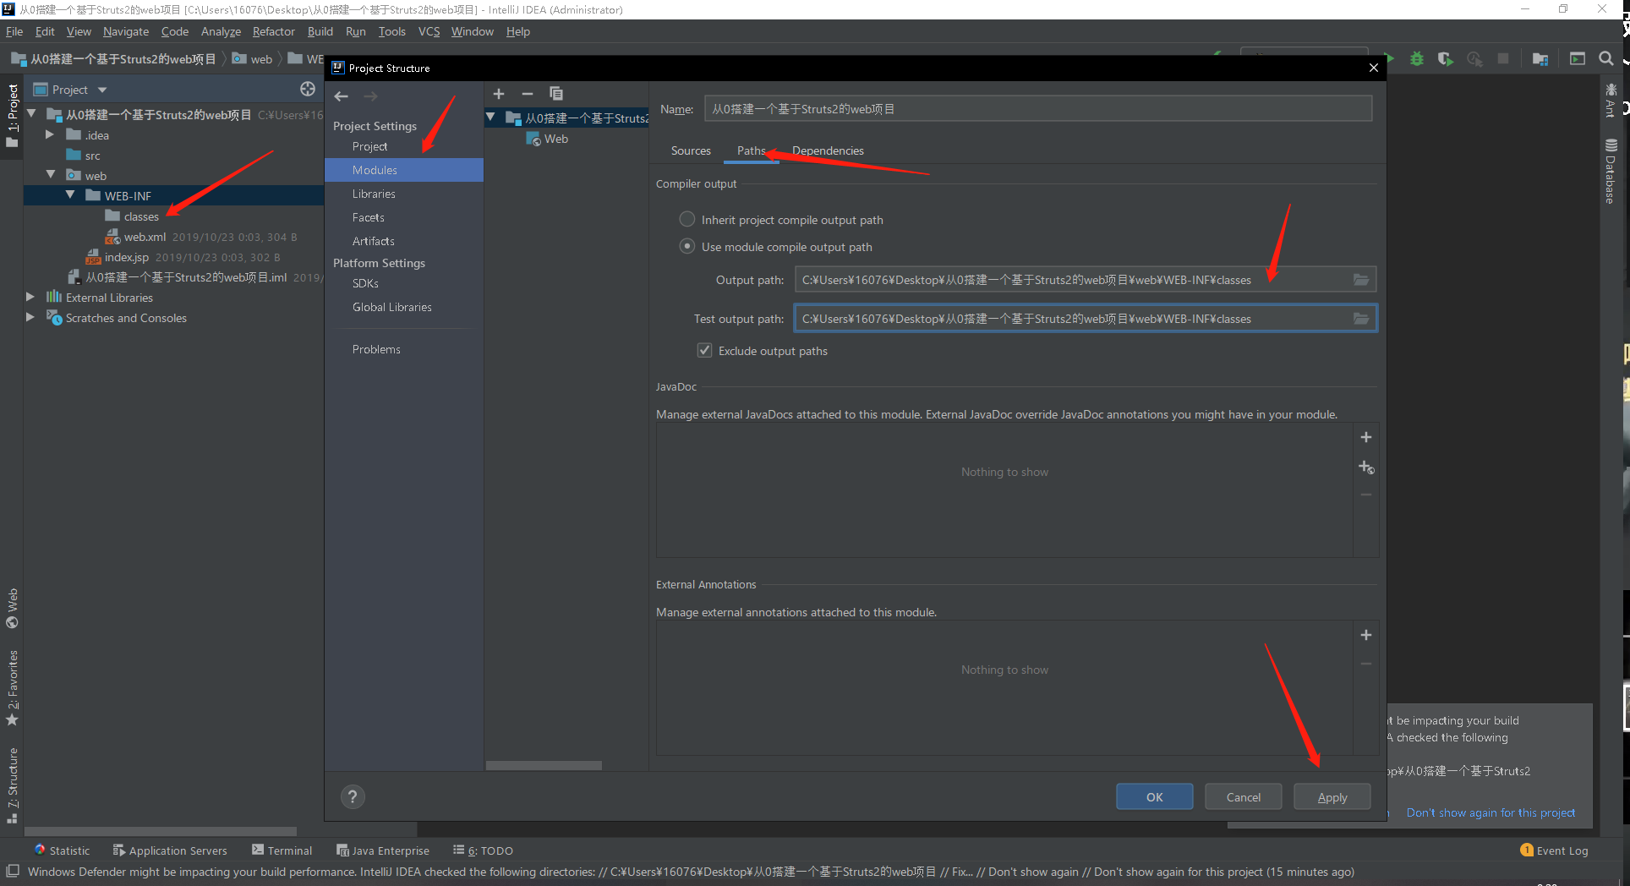Screen dimensions: 1630x886
Task: Browse for Output path folder icon
Action: click(x=1361, y=280)
